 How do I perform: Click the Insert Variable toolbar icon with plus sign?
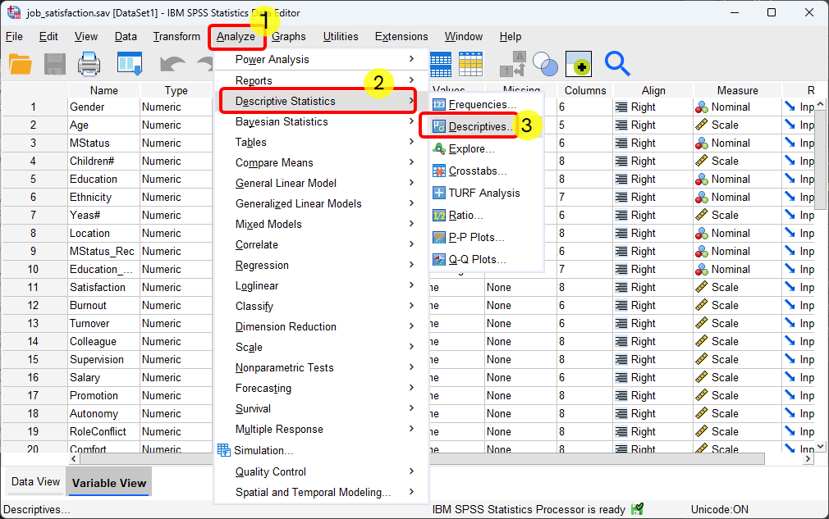pyautogui.click(x=578, y=64)
